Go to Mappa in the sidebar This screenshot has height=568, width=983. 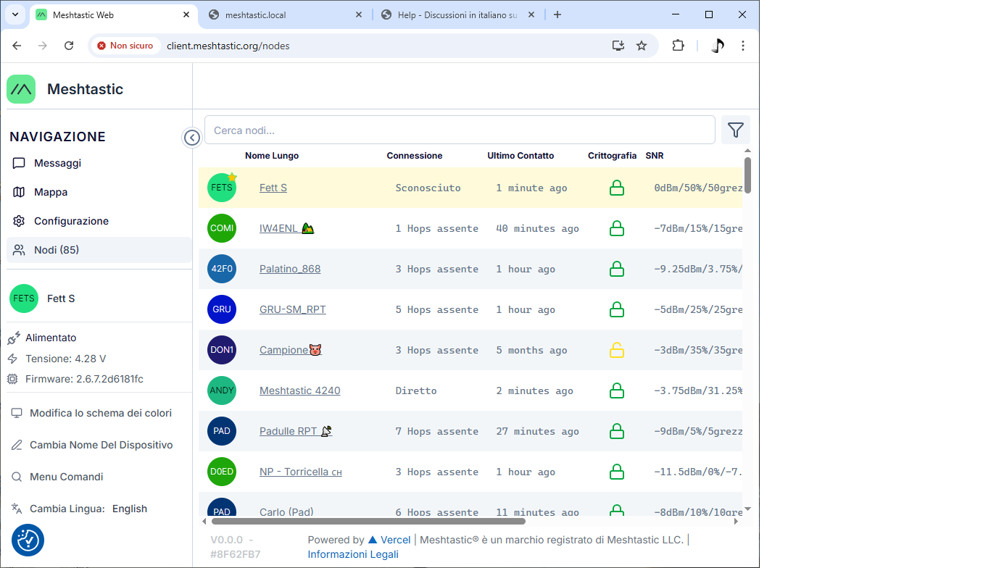(50, 192)
